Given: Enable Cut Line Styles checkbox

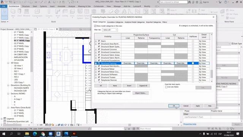Looking at the screenshot, I should point(166,87).
